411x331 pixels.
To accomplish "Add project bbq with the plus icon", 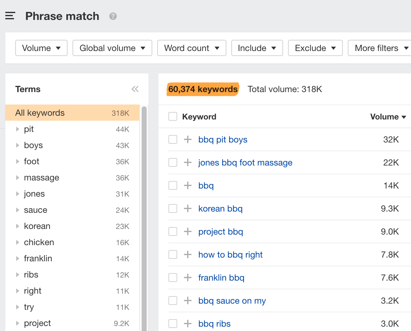I will (188, 231).
